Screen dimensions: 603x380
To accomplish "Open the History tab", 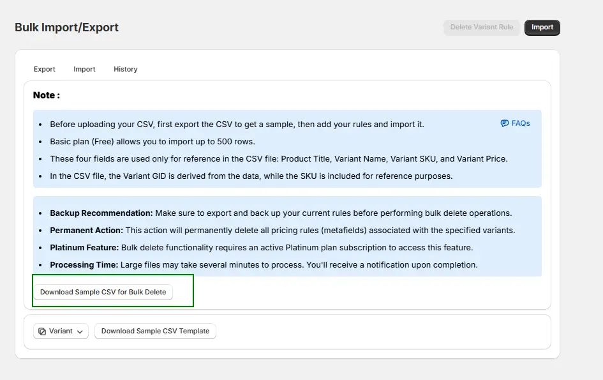I will pyautogui.click(x=126, y=69).
